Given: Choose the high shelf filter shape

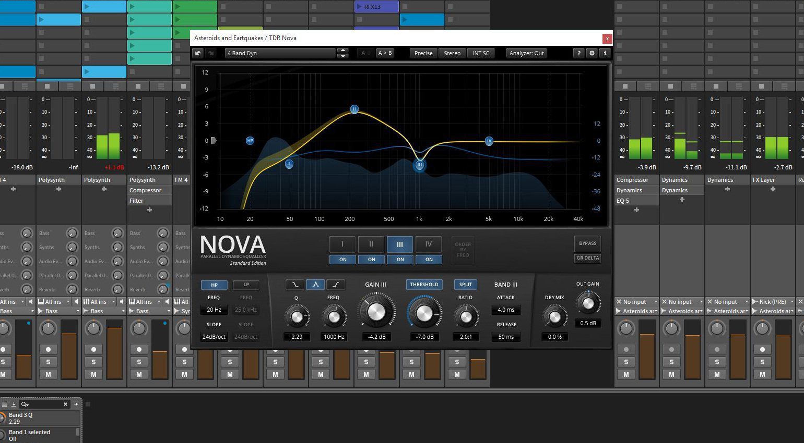Looking at the screenshot, I should [336, 285].
